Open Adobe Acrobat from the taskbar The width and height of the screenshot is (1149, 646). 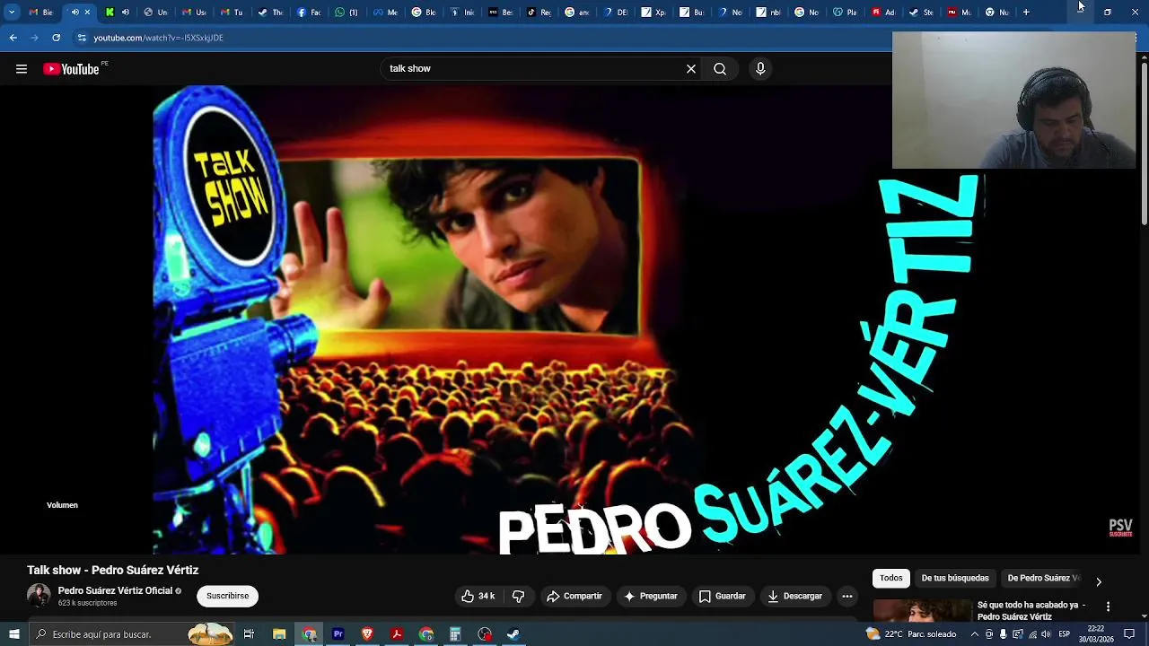point(397,634)
